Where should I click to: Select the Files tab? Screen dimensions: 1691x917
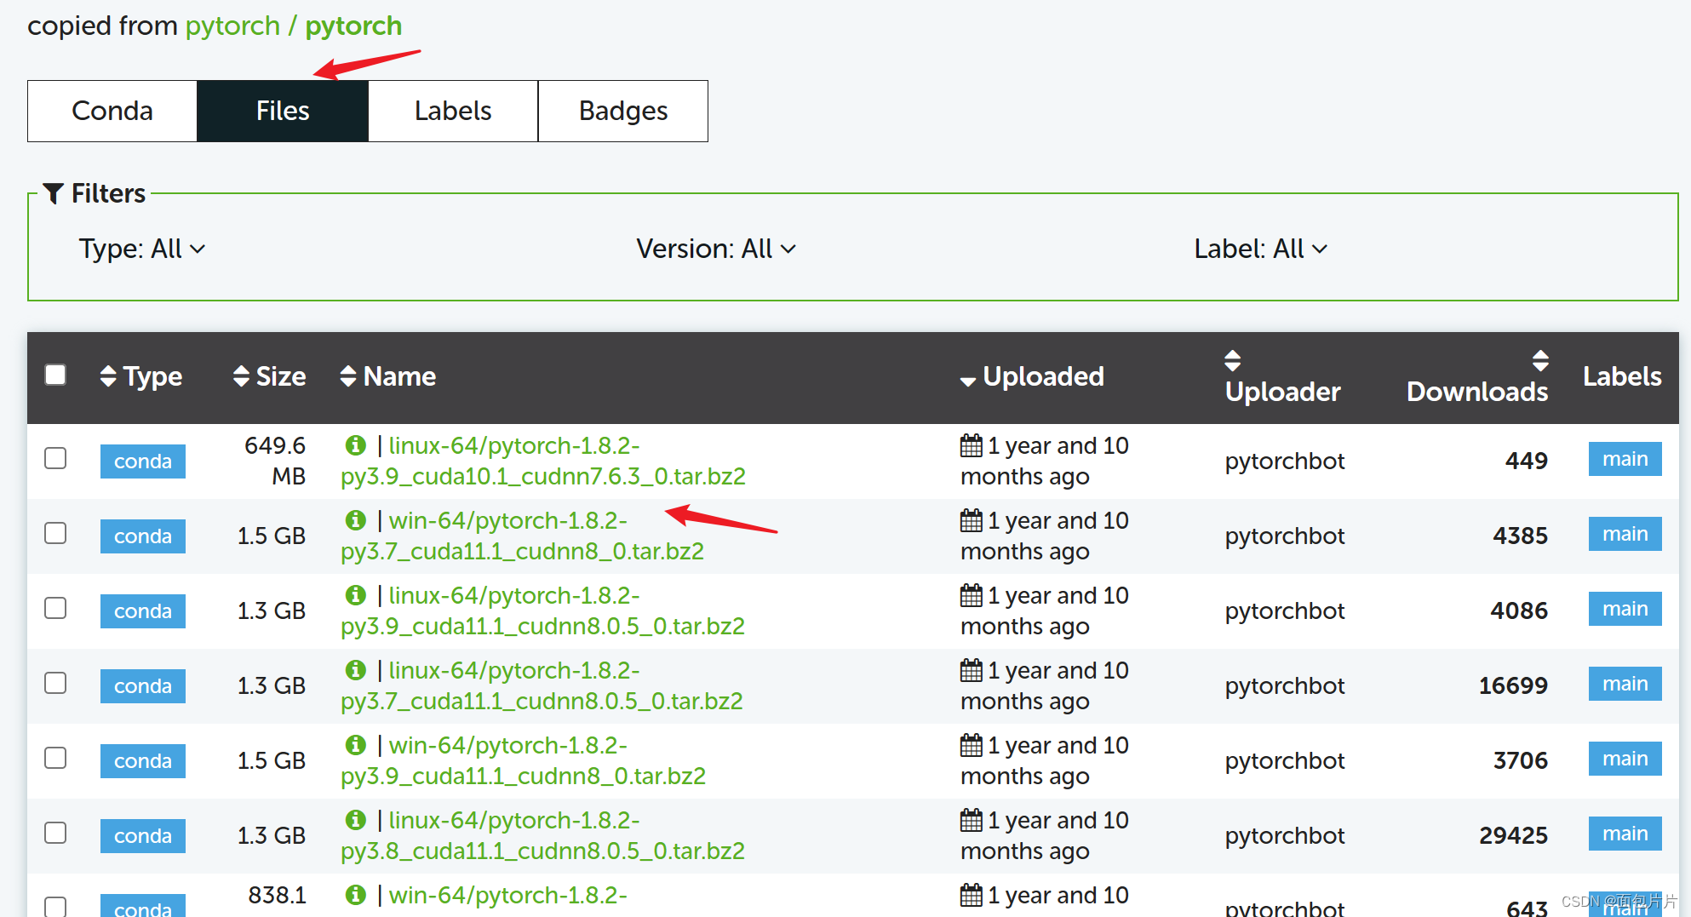(x=283, y=111)
